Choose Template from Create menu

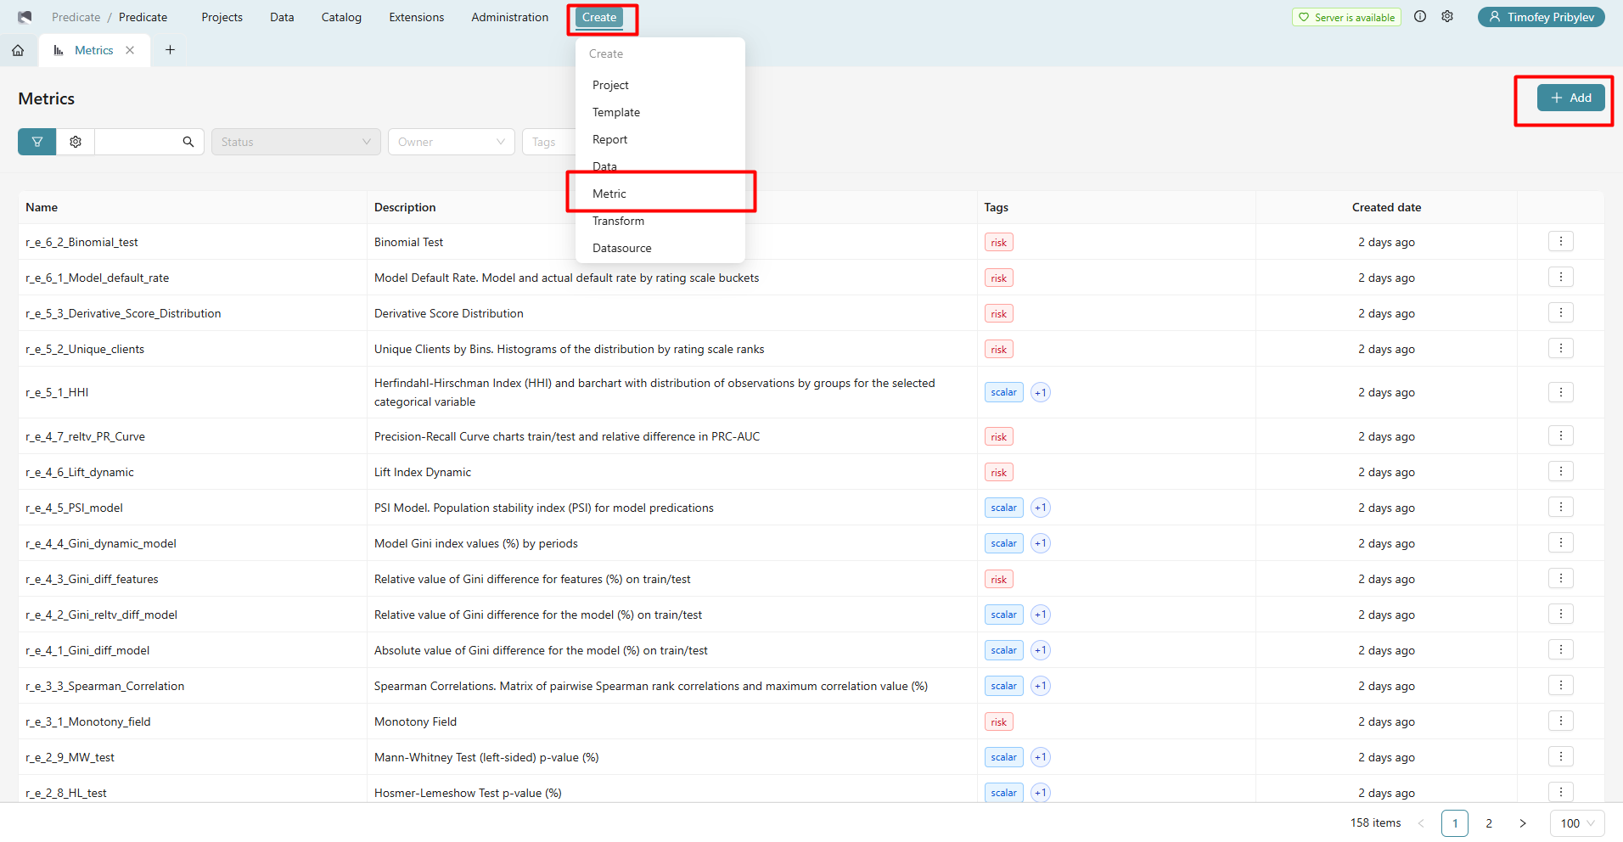[660, 112]
